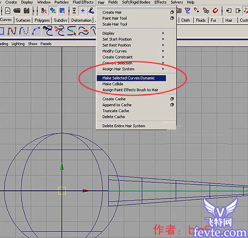The width and height of the screenshot is (248, 238).
Task: Open the Soft/Rigid Bodies menu
Action: [x=136, y=2]
